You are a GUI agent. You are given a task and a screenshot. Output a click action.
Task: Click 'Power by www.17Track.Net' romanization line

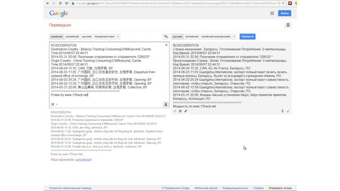[67, 154]
